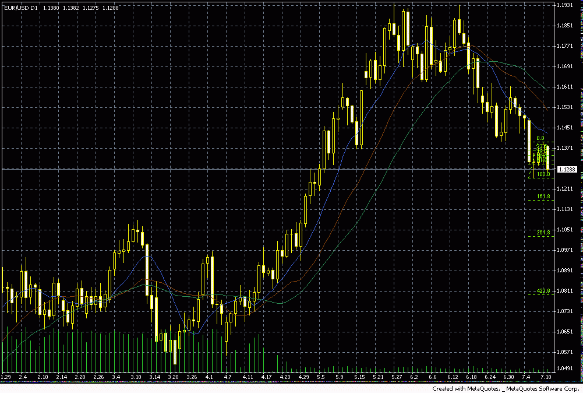Click the 4.1 date on time axis
Screen dimensions: 583x393
point(209,377)
